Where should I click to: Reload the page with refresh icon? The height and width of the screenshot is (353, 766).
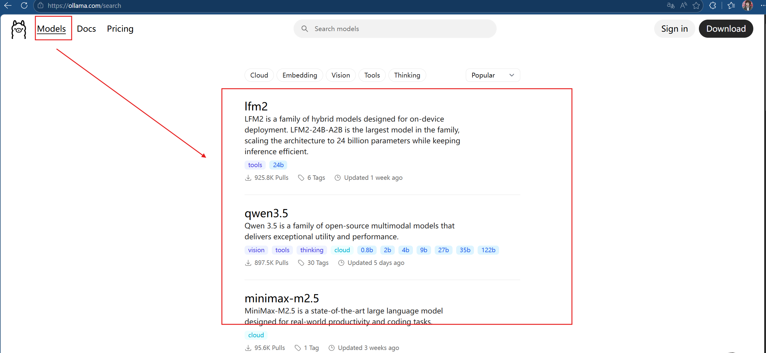click(24, 5)
